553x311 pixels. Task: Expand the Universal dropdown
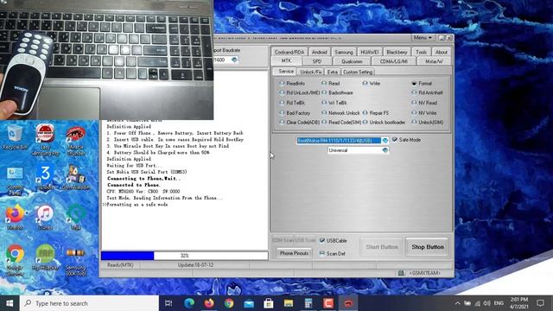[x=385, y=150]
